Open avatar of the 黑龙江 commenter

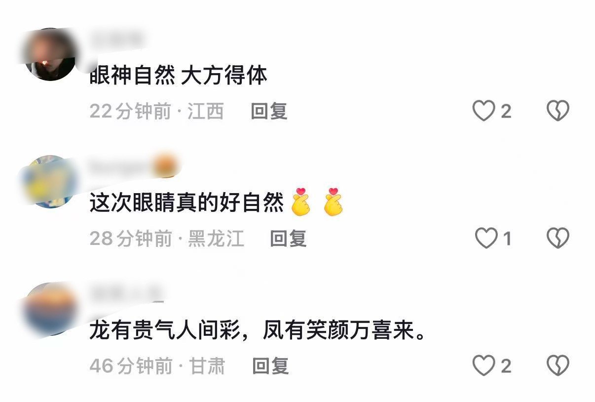click(49, 182)
